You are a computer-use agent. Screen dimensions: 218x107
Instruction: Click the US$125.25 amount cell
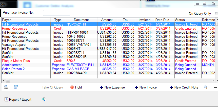click(x=107, y=65)
